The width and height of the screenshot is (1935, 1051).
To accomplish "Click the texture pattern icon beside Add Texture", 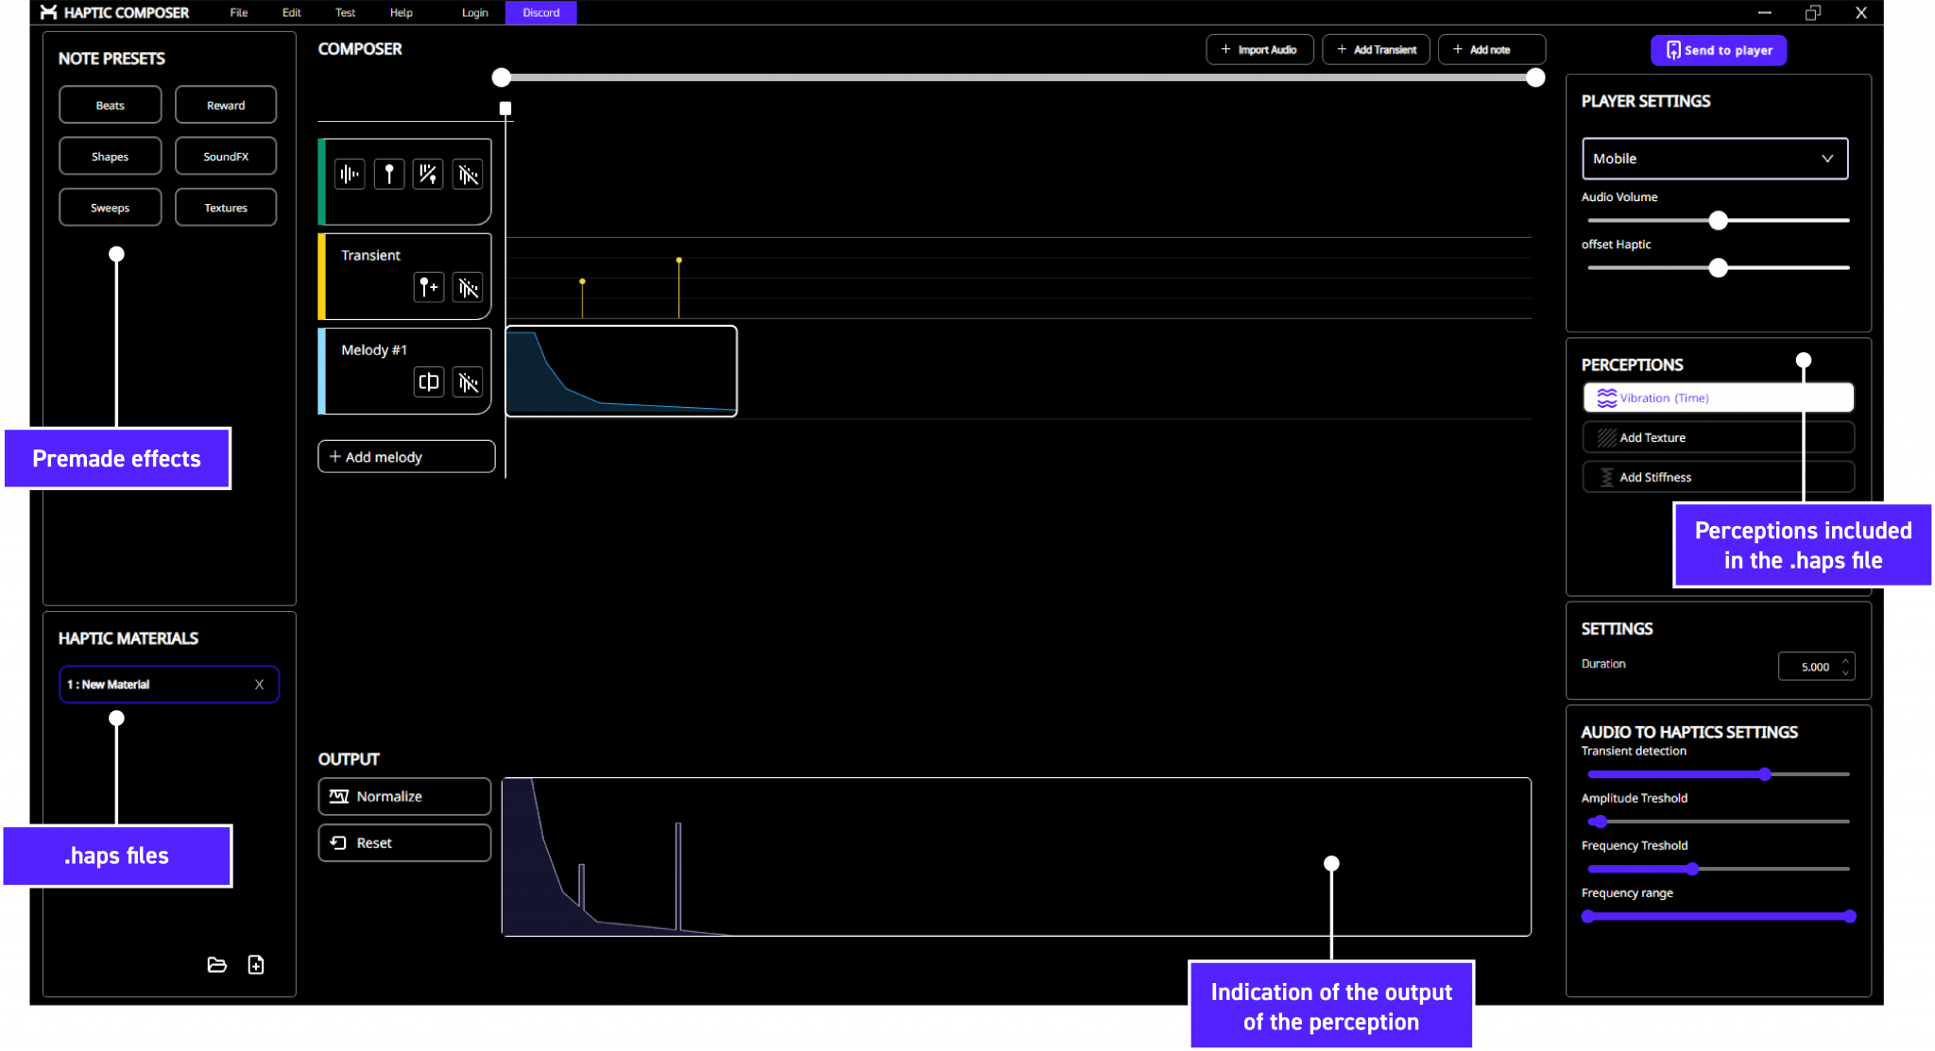I will pos(1606,437).
